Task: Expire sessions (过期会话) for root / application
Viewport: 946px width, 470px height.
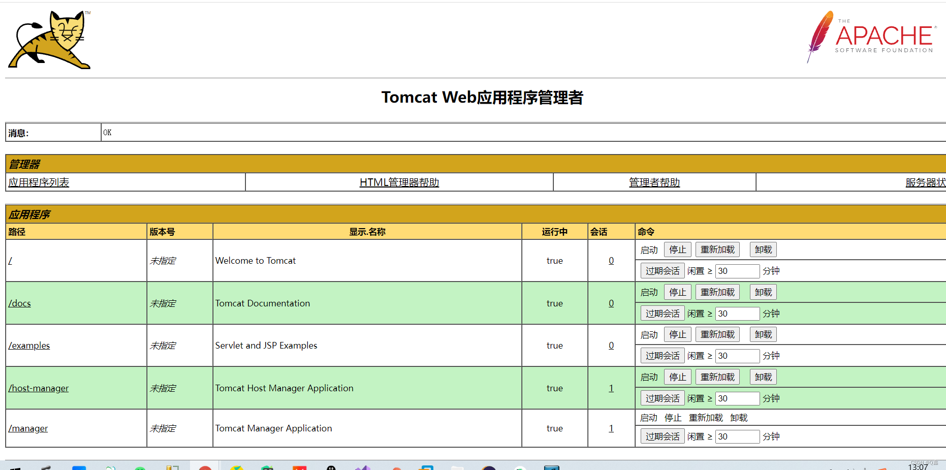Action: [x=663, y=271]
